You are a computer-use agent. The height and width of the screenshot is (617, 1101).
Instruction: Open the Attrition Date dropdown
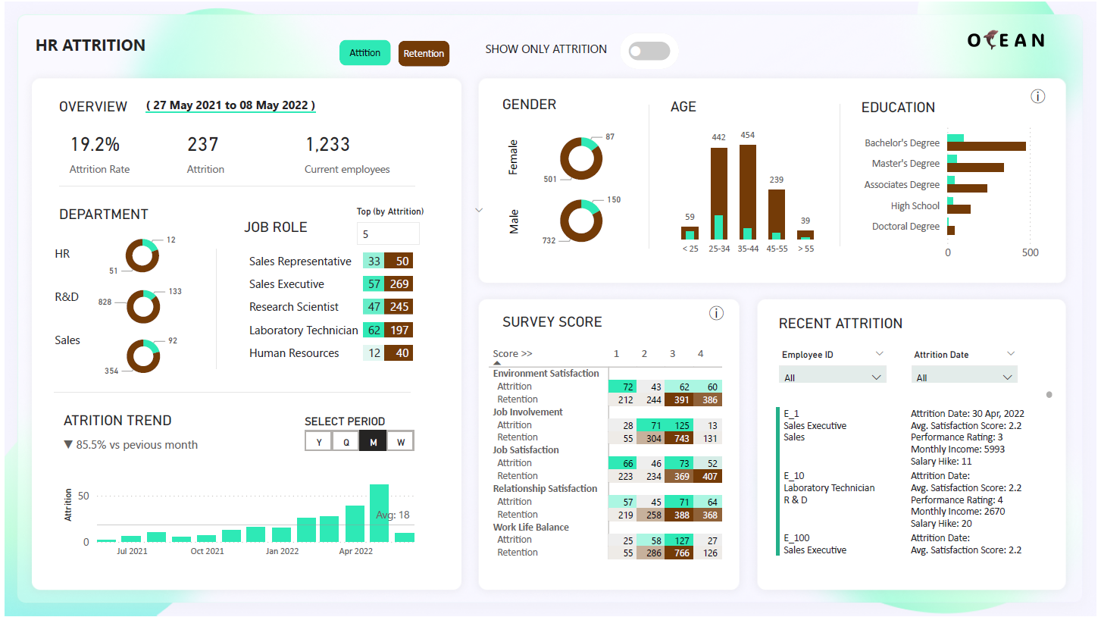(964, 377)
